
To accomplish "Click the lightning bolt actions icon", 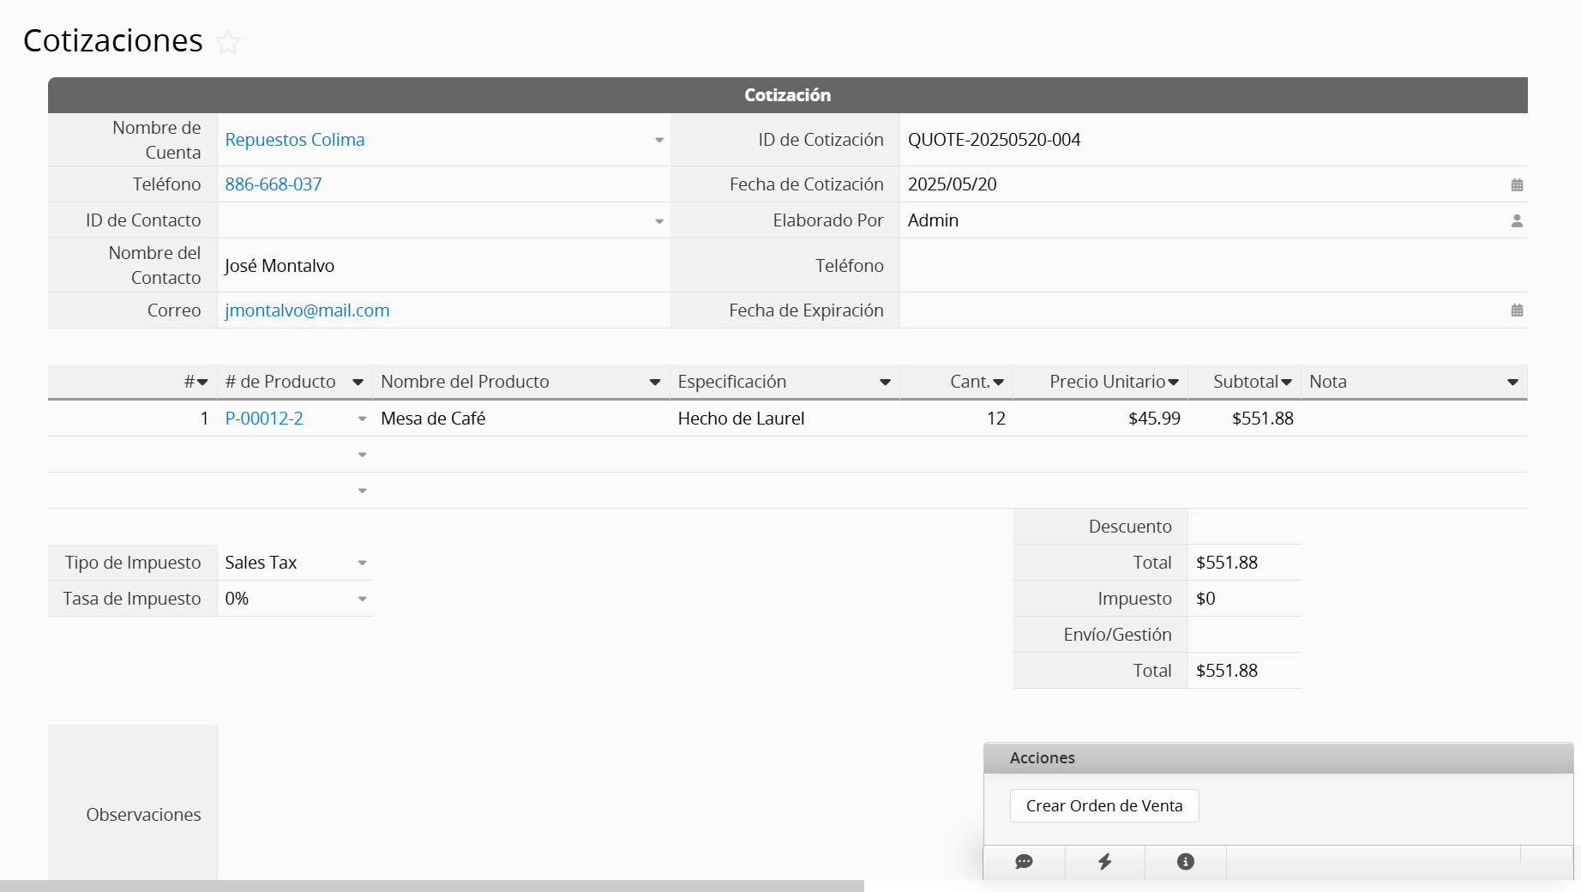I will pyautogui.click(x=1104, y=862).
